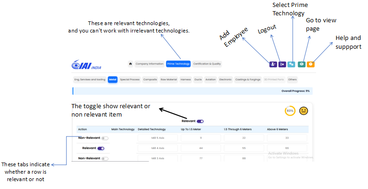Open the Harness tab
This screenshot has width=368, height=189.
point(186,79)
